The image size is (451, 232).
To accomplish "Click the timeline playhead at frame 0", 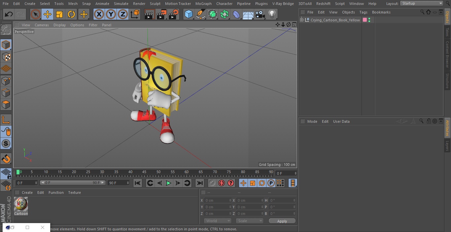I will tap(18, 172).
